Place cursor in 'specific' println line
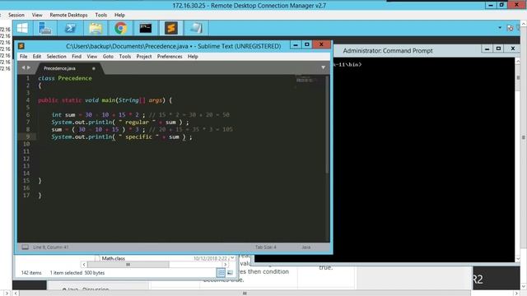This screenshot has width=527, height=296. (122, 137)
